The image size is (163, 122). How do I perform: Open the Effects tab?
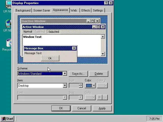[x=86, y=10]
